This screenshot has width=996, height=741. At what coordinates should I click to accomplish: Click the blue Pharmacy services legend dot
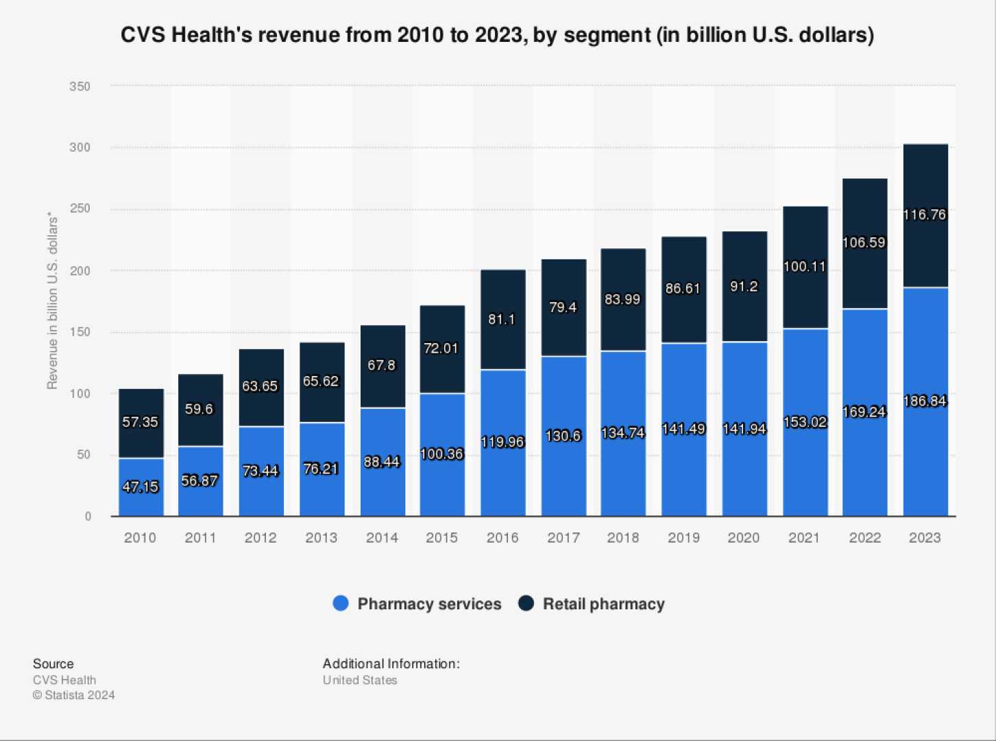(x=341, y=604)
